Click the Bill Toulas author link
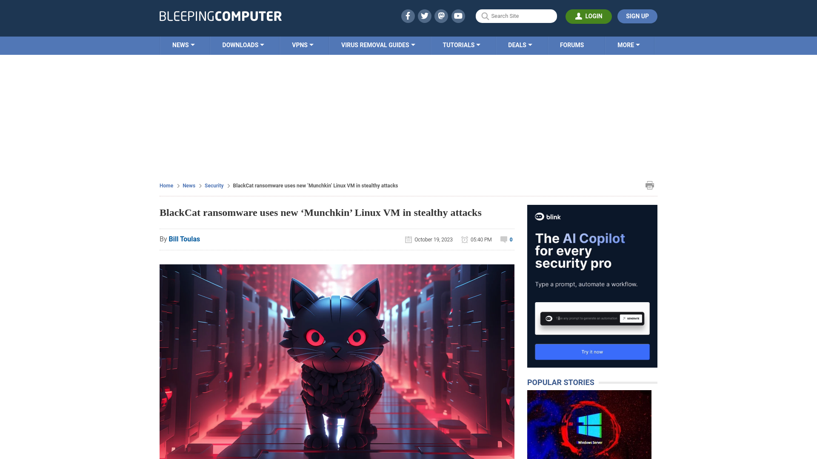The height and width of the screenshot is (459, 817). [184, 239]
